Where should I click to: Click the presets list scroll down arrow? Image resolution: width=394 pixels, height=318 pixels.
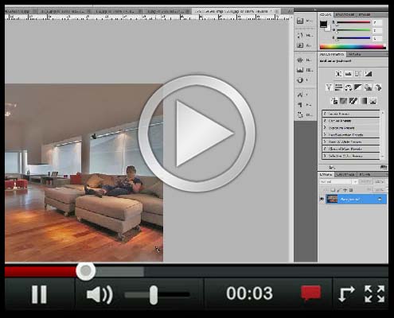pyautogui.click(x=383, y=157)
